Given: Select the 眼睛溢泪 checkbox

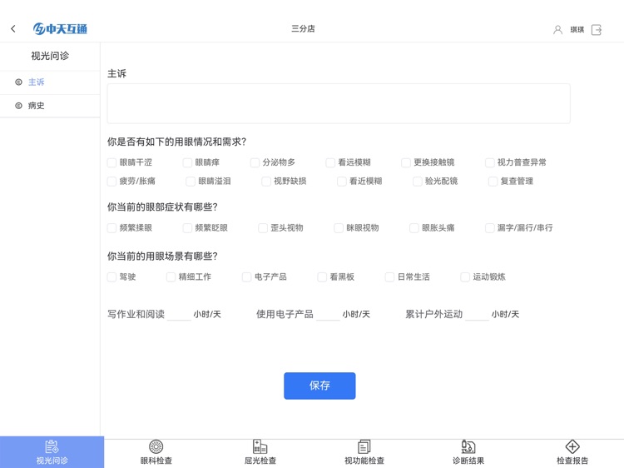Looking at the screenshot, I should click(x=191, y=182).
